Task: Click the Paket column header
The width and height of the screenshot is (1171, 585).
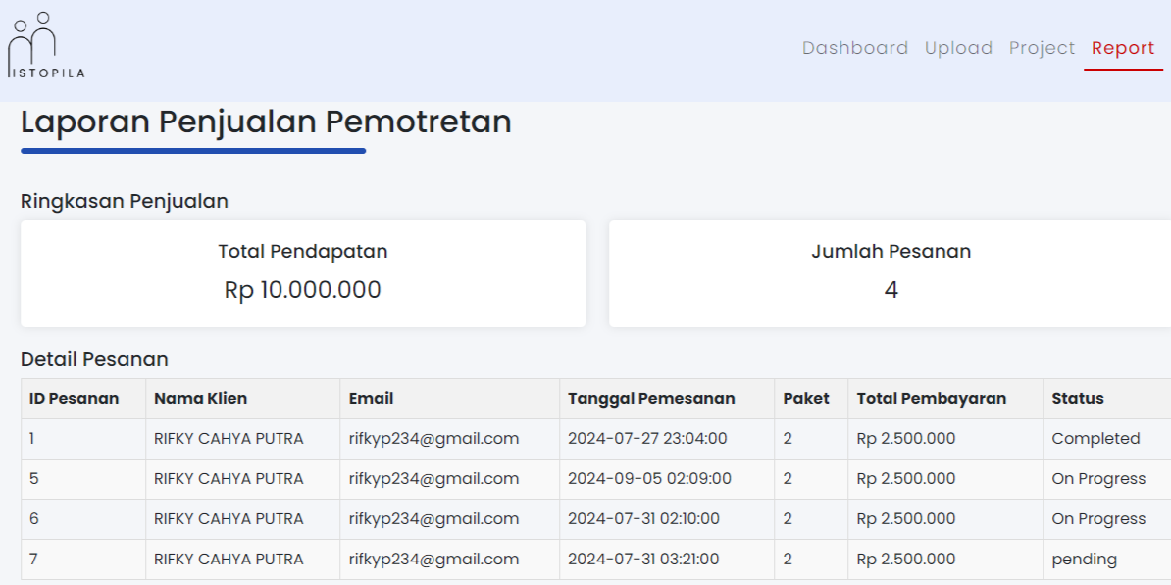Action: point(806,399)
